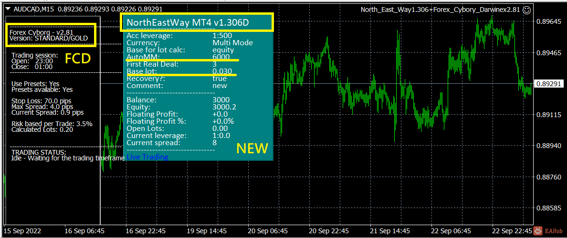Viewport: 567px width, 238px height.
Task: Click the Presets available: Yes line
Action: coord(42,89)
